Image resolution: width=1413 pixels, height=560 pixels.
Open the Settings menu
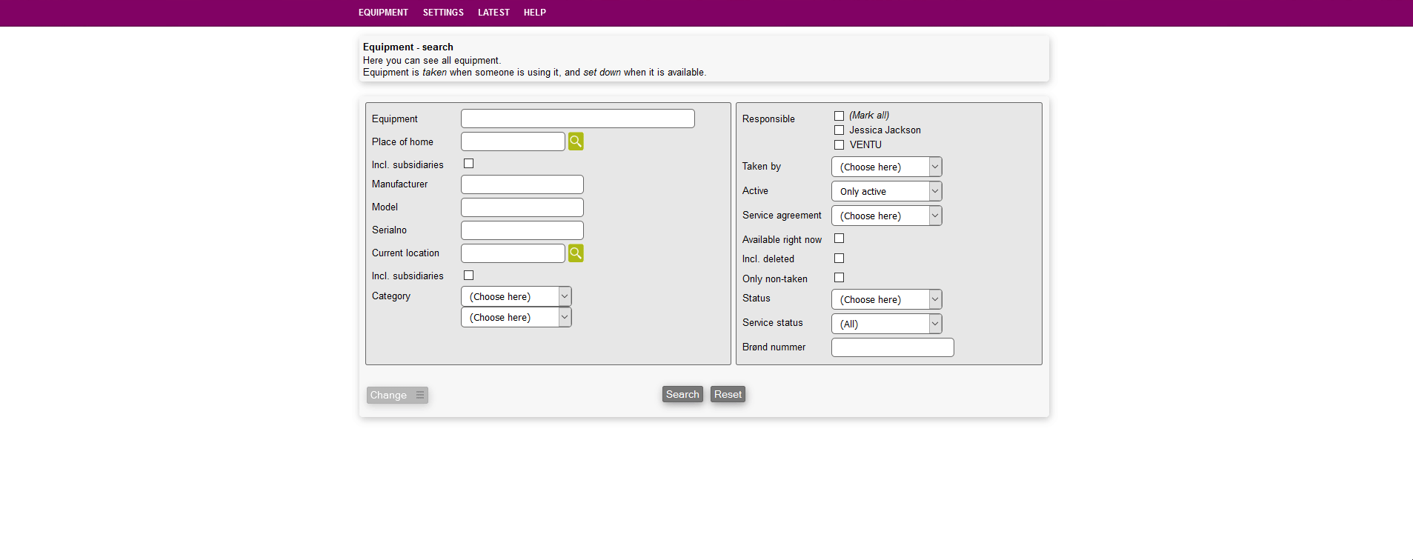[x=443, y=13]
